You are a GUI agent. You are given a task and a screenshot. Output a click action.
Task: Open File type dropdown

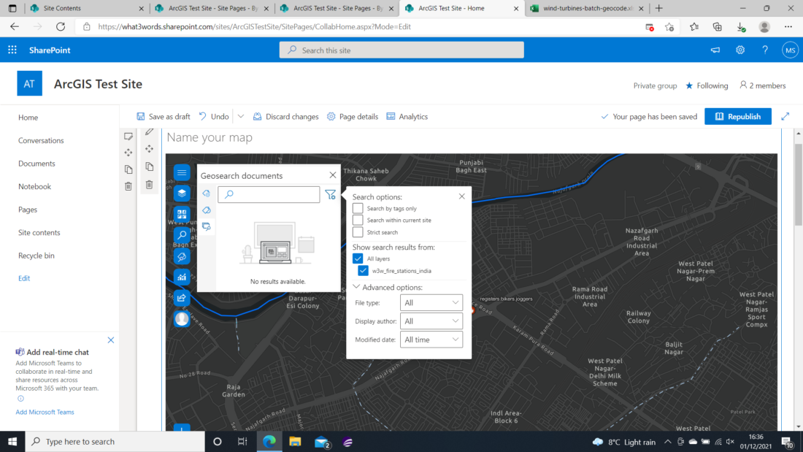pos(431,303)
